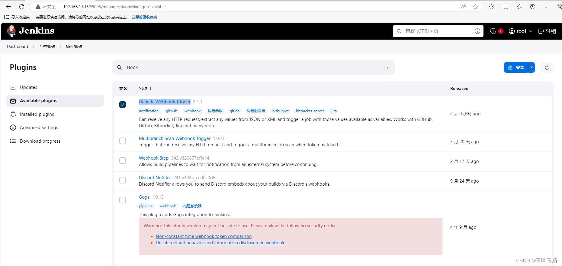
Task: Open Discord Notifier plugin link
Action: [x=155, y=178]
